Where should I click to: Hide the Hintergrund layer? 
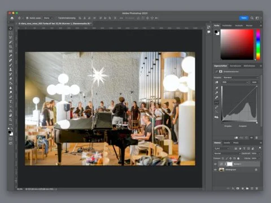click(216, 170)
